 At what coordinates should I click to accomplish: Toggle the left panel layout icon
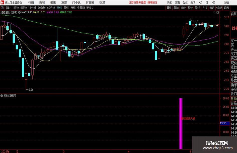(2, 8)
